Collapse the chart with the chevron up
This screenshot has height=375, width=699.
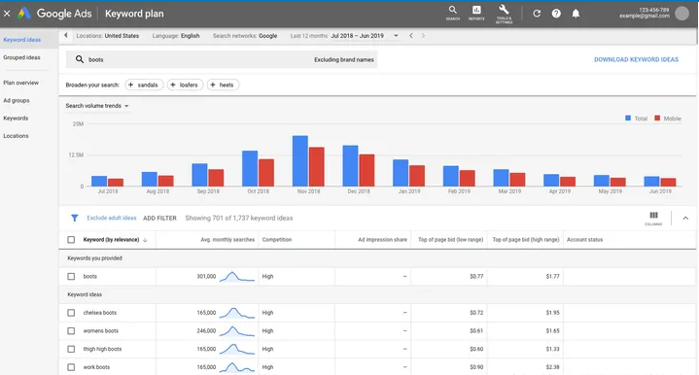[x=685, y=219]
